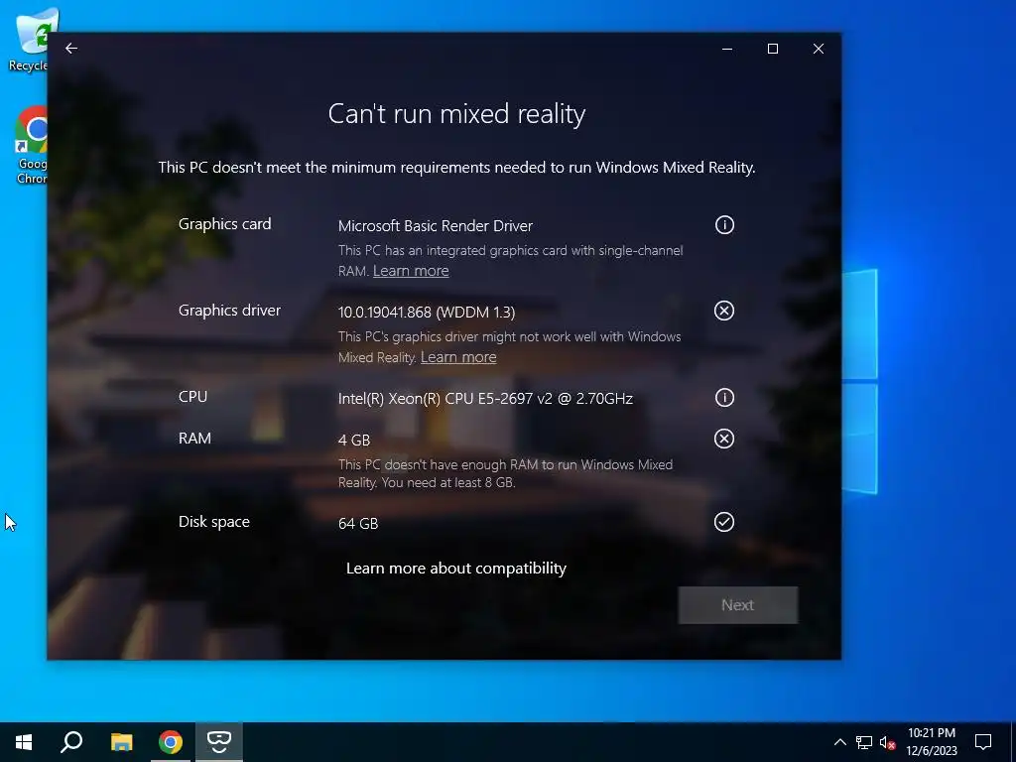Screen dimensions: 1016x762
Task: Select driver version '10.0.19041.868 (WDDM 1.3)'
Action: (427, 313)
